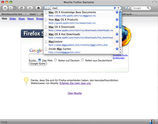The width and height of the screenshot is (158, 124).
Task: Select the Seiten auf Deutsch radio button
Action: [56, 60]
